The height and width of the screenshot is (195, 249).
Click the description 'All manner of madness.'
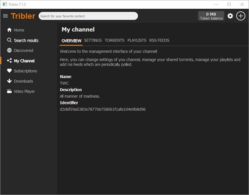tap(80, 96)
